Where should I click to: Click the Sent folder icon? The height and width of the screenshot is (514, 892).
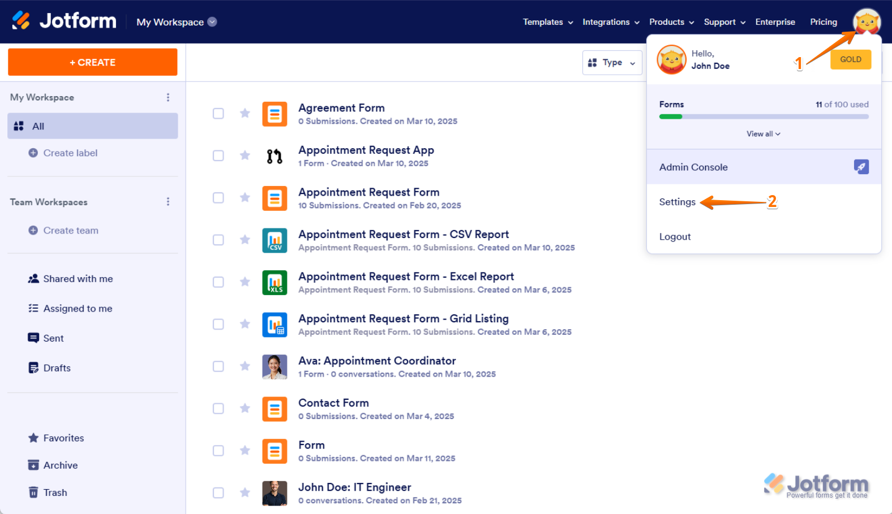coord(33,338)
